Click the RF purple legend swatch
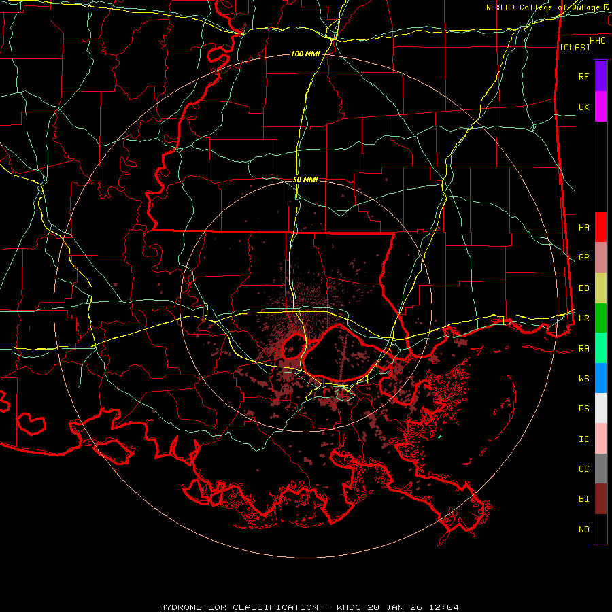The width and height of the screenshot is (612, 612). [600, 76]
